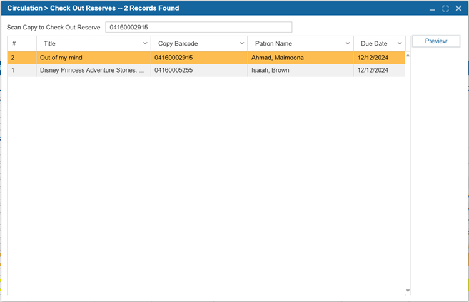
Task: Open the Patron Name column dropdown arrow
Action: pyautogui.click(x=348, y=43)
